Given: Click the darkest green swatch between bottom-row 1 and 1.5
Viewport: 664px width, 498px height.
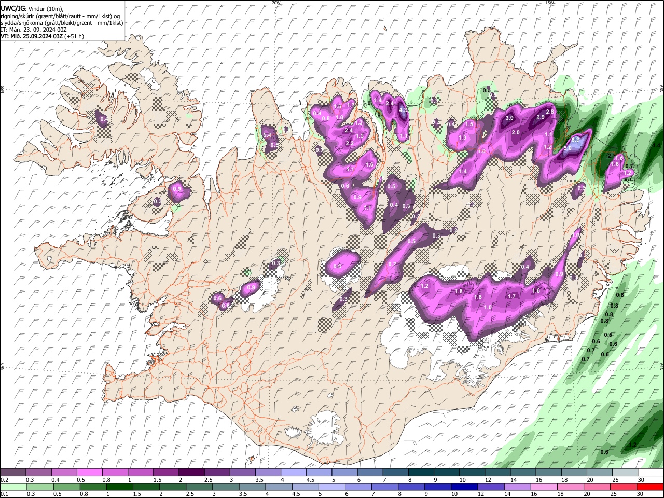Looking at the screenshot, I should pyautogui.click(x=119, y=487).
